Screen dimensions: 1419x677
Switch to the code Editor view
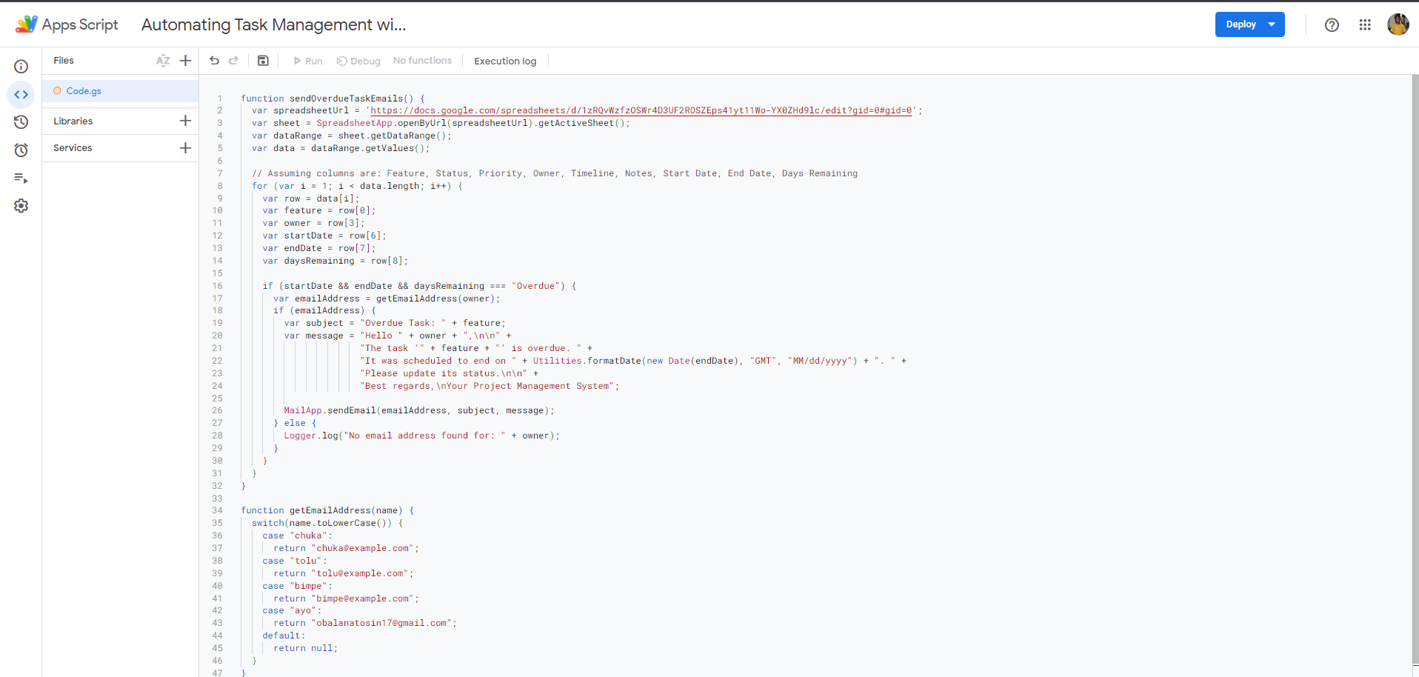[21, 95]
